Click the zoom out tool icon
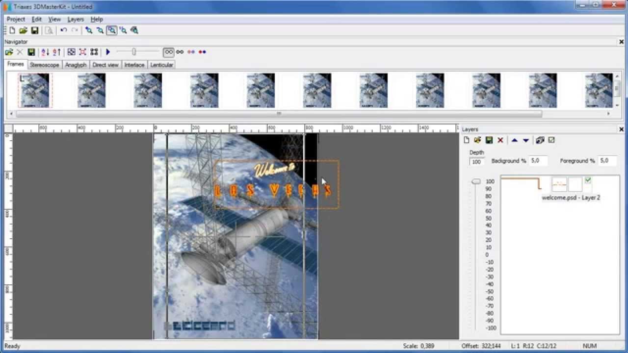The width and height of the screenshot is (628, 353). (100, 30)
